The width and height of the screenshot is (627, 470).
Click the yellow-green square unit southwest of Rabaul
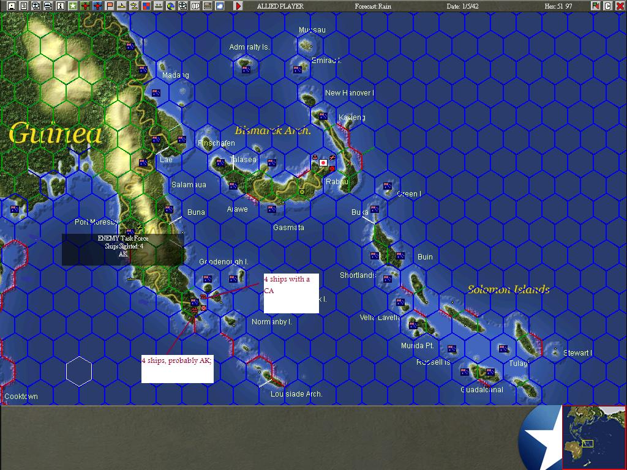click(302, 192)
